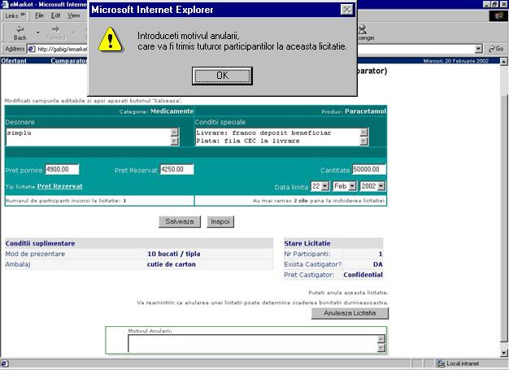
Task: Click the Local intranet zone icon
Action: point(440,363)
